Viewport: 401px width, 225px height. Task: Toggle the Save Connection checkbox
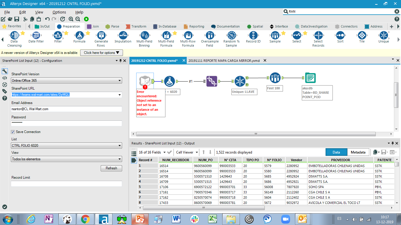click(13, 132)
